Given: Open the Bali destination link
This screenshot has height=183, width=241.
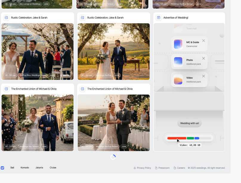Looking at the screenshot, I should [x=12, y=167].
